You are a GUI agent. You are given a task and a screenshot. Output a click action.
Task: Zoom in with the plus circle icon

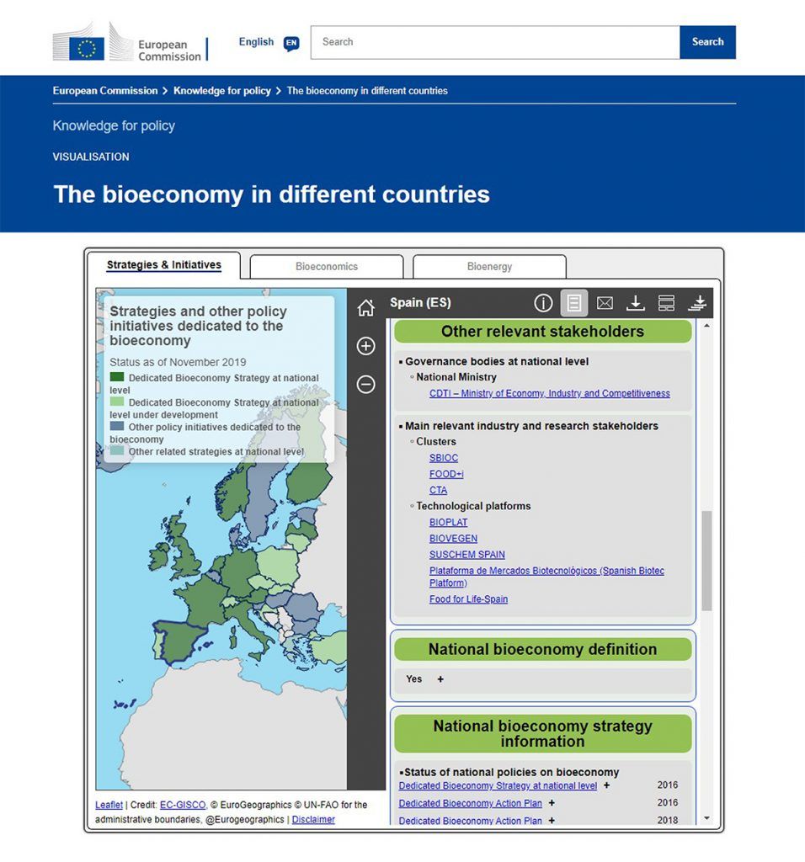click(x=365, y=346)
